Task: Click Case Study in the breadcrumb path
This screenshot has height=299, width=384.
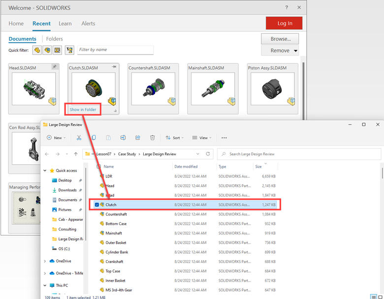Action: tap(127, 154)
